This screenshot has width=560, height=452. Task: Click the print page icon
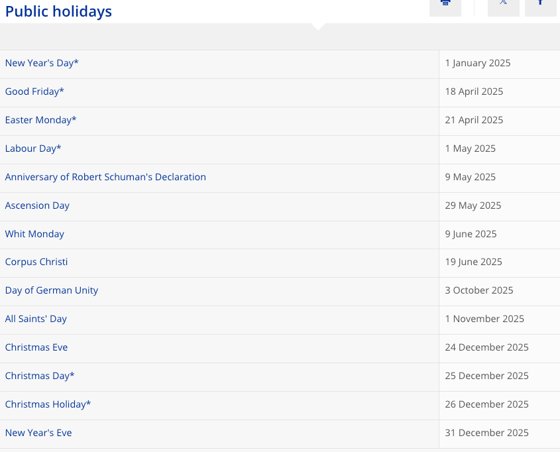coord(445,4)
